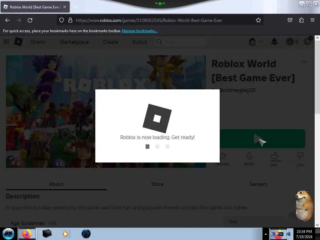Click the Description heading

(22, 196)
